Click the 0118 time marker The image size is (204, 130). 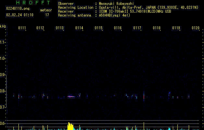click(157, 28)
